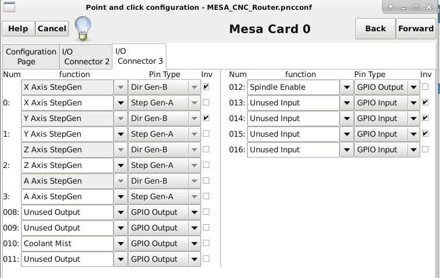This screenshot has height=278, width=440.
Task: Check the Inv box for pin 016
Action: click(426, 149)
